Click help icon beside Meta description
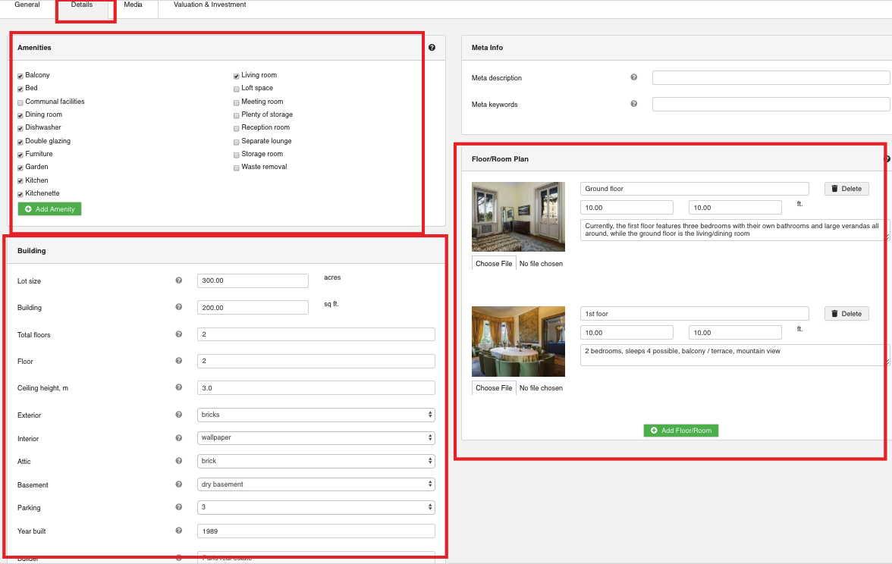This screenshot has height=564, width=892. tap(634, 77)
